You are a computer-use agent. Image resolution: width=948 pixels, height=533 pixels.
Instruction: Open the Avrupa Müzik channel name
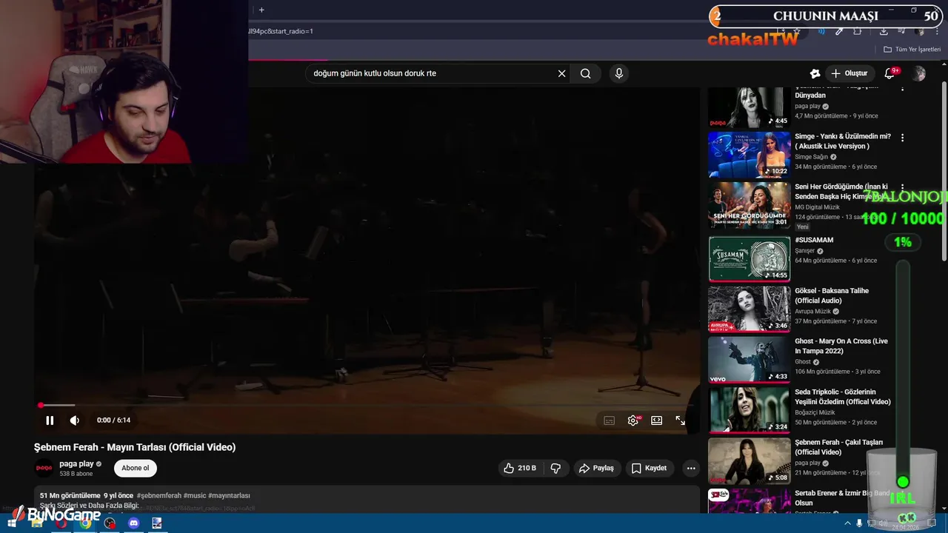[813, 312]
